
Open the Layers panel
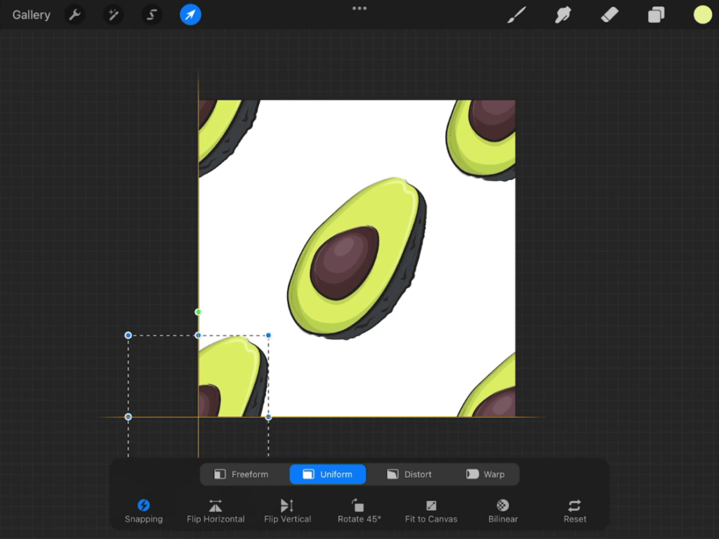656,15
